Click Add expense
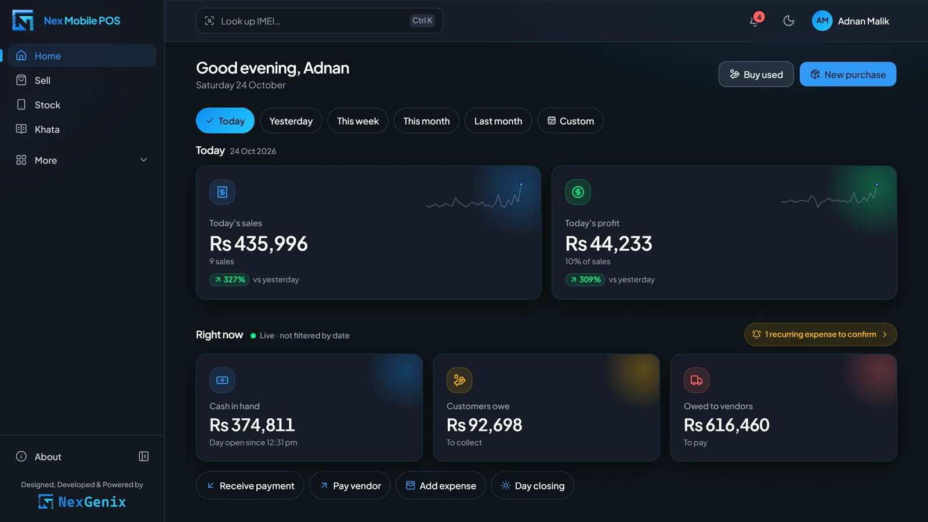 click(441, 485)
